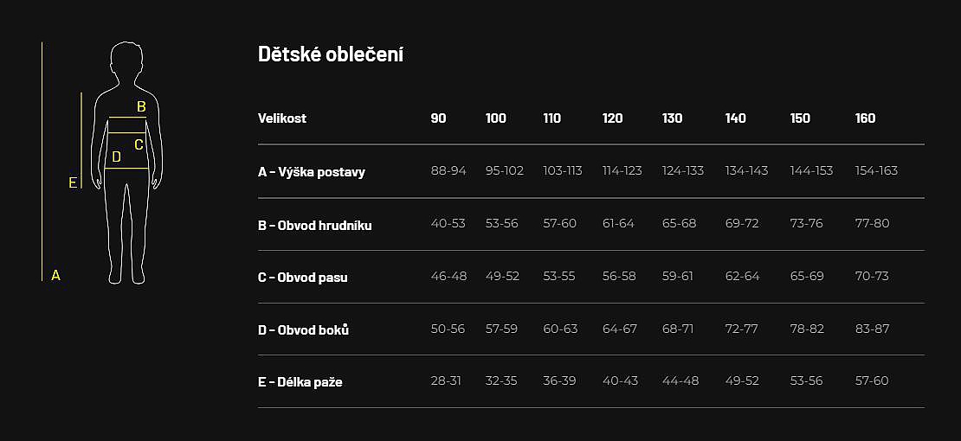Select the B chest marker on the figure
This screenshot has height=441, width=961.
[x=141, y=106]
